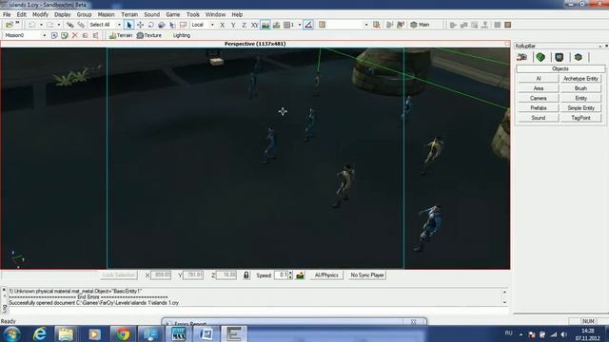Image resolution: width=609 pixels, height=342 pixels.
Task: Click the Undo arrow icon
Action: point(31,25)
